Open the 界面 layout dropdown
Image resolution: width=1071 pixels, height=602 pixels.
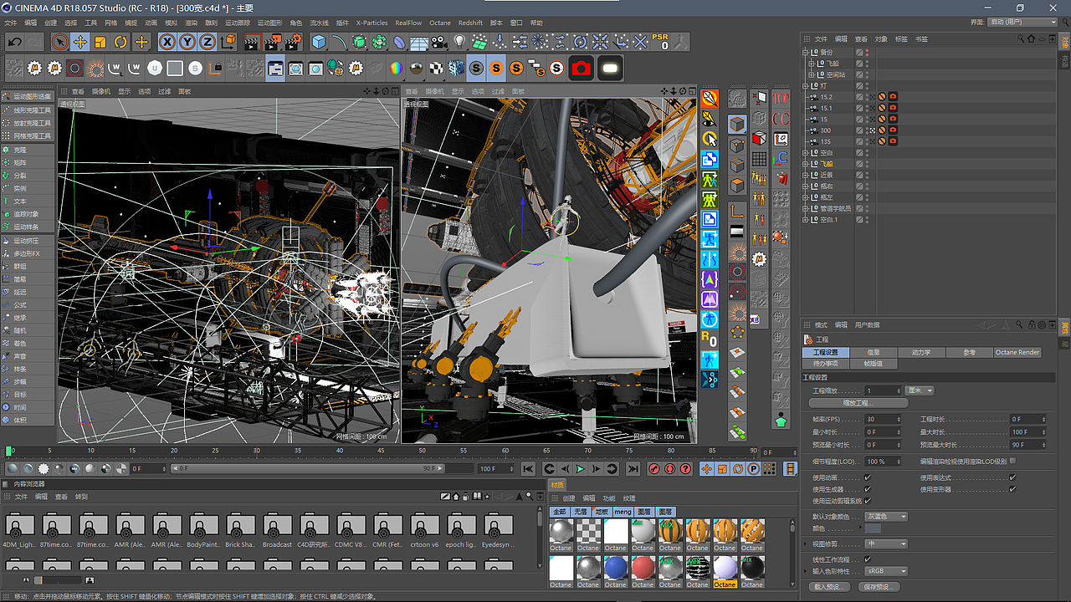(x=1022, y=23)
